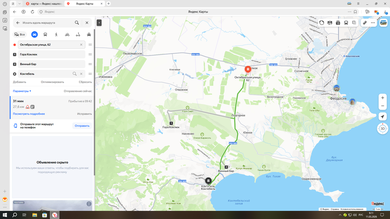Open Yandex home Я button
This screenshot has width=390, height=219.
point(23,12)
